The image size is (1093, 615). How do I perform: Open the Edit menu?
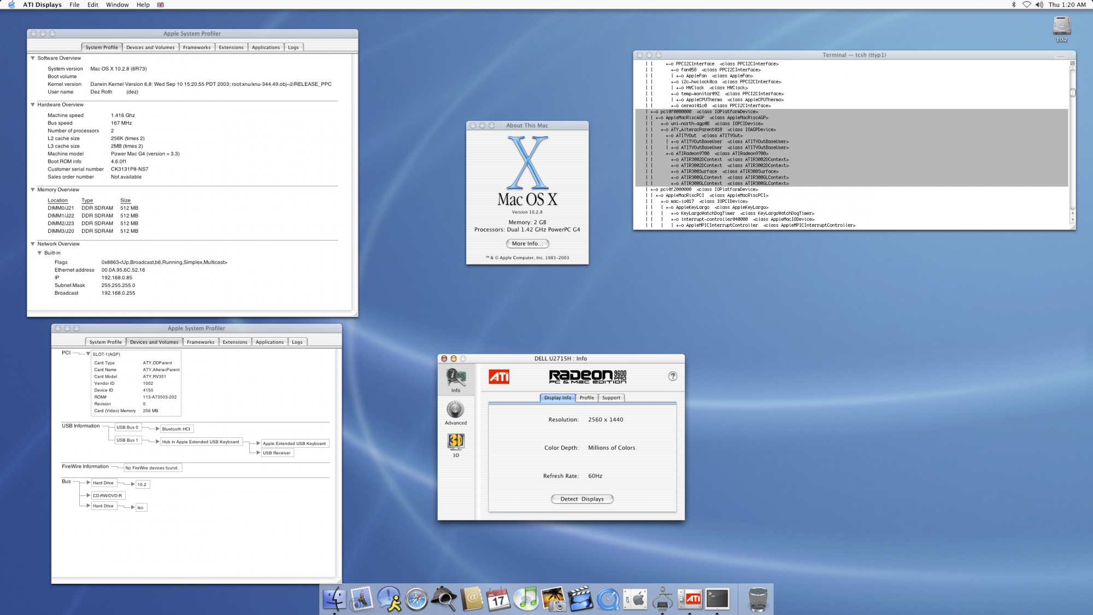(x=93, y=4)
